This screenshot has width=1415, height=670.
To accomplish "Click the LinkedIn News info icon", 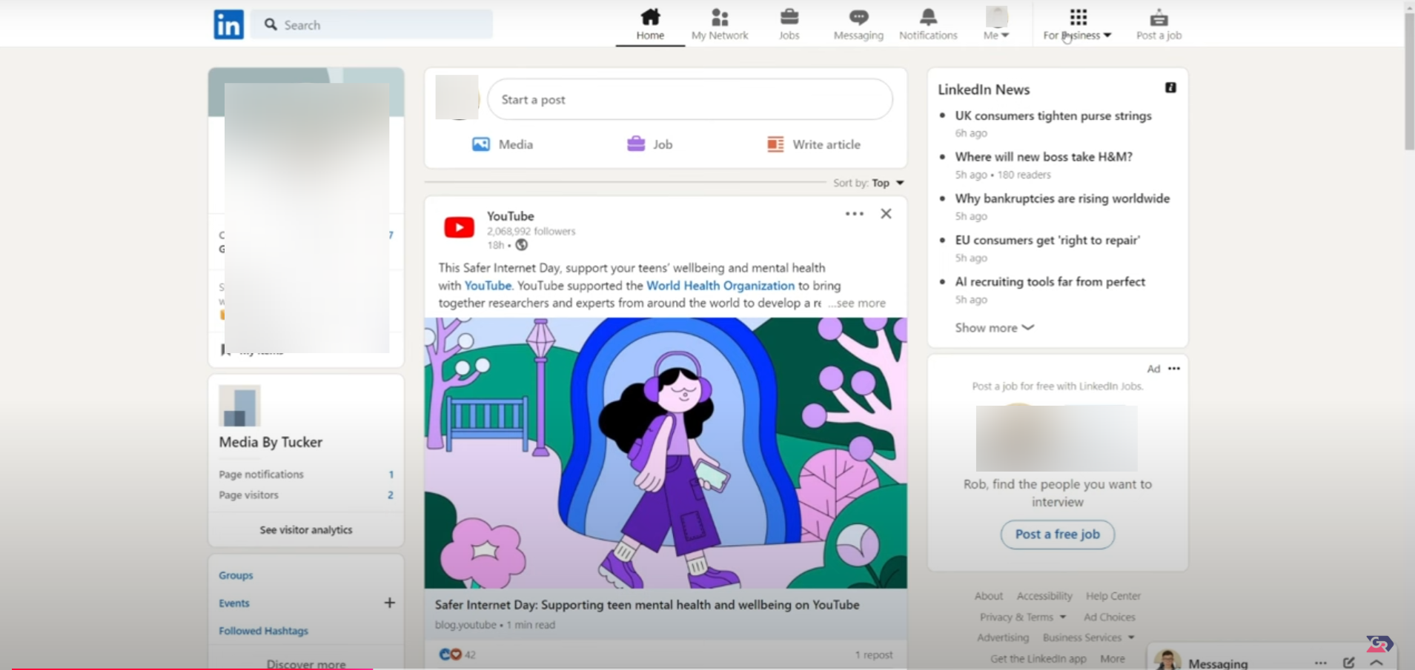I will click(x=1170, y=88).
